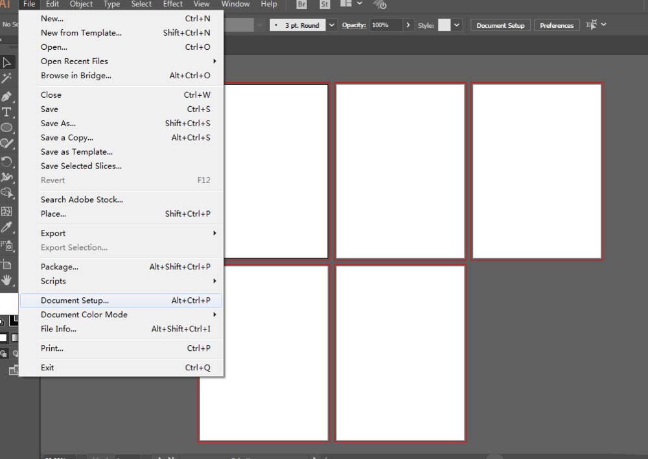Open Adobe Bridge via Br icon
This screenshot has height=459, width=648.
(301, 5)
